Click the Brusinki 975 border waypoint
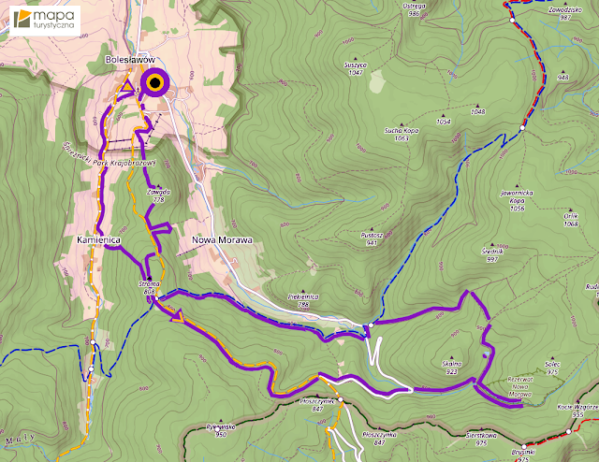Viewport: 599px width, 462px height. (524, 447)
